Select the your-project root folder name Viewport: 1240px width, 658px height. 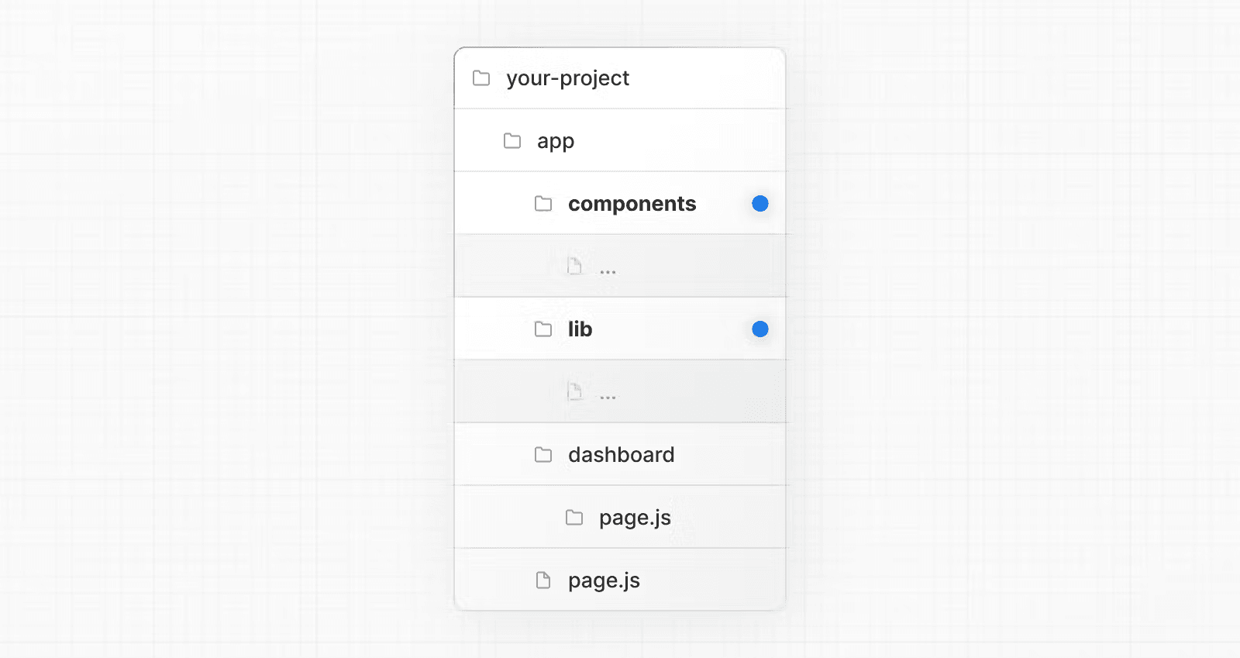click(567, 78)
